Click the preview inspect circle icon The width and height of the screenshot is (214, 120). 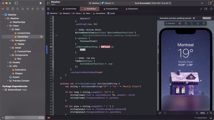[186, 23]
